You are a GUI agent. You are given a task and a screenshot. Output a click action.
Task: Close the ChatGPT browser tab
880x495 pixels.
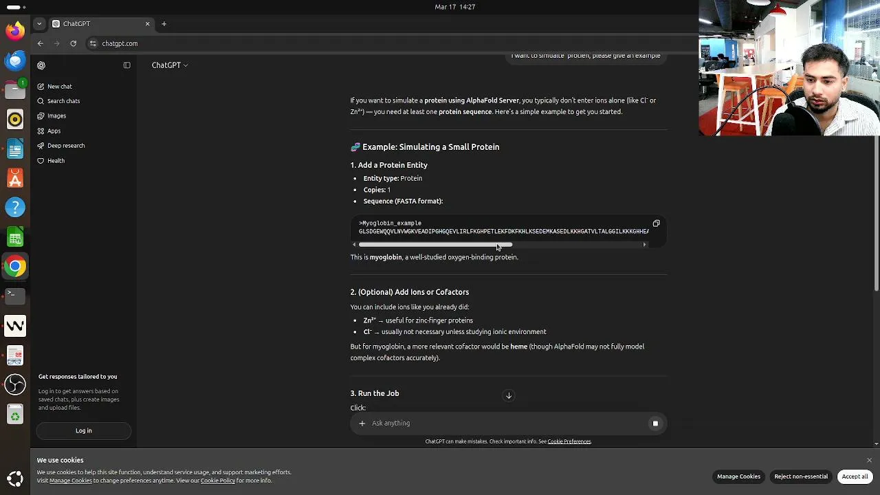(147, 24)
